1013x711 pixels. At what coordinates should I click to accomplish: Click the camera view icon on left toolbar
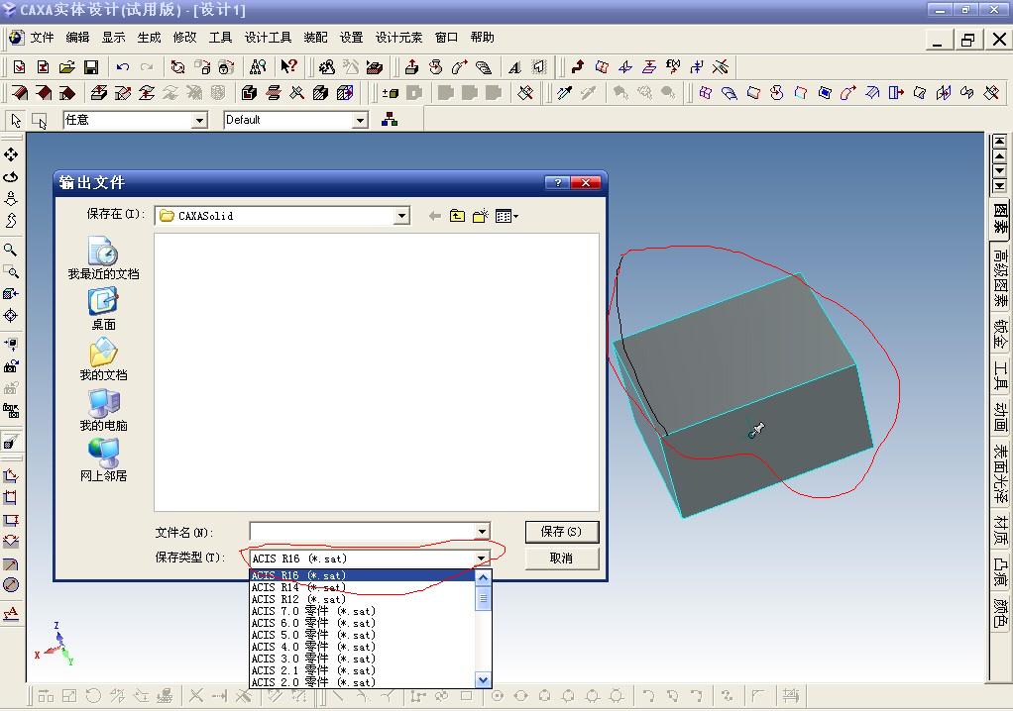pyautogui.click(x=11, y=365)
